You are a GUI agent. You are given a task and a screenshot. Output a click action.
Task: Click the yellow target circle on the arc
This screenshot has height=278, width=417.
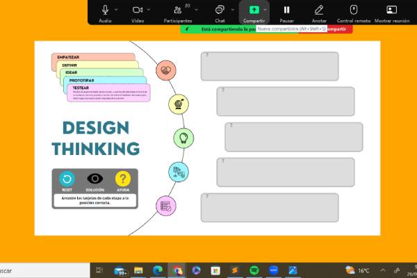pyautogui.click(x=177, y=104)
